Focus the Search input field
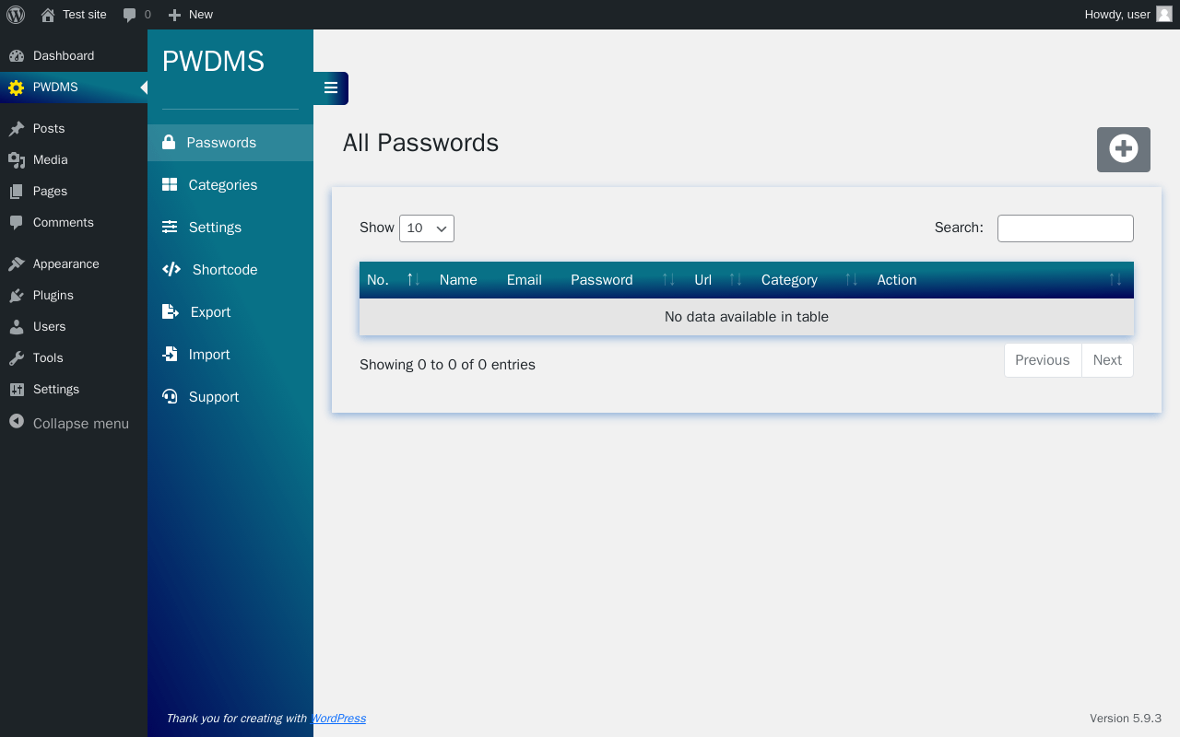This screenshot has width=1180, height=737. pyautogui.click(x=1066, y=228)
